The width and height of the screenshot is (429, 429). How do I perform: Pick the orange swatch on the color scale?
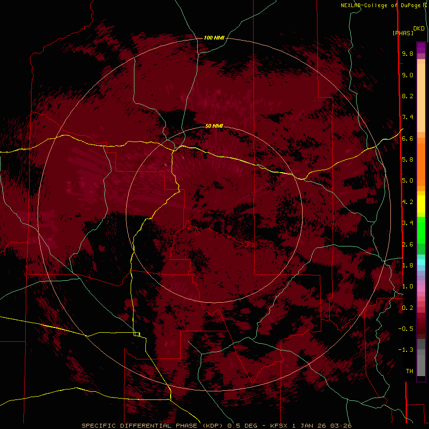click(x=421, y=164)
